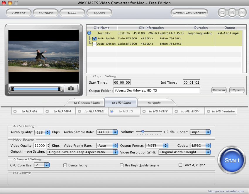Click Browse for the output folder
This screenshot has width=249, height=194.
coord(219,90)
